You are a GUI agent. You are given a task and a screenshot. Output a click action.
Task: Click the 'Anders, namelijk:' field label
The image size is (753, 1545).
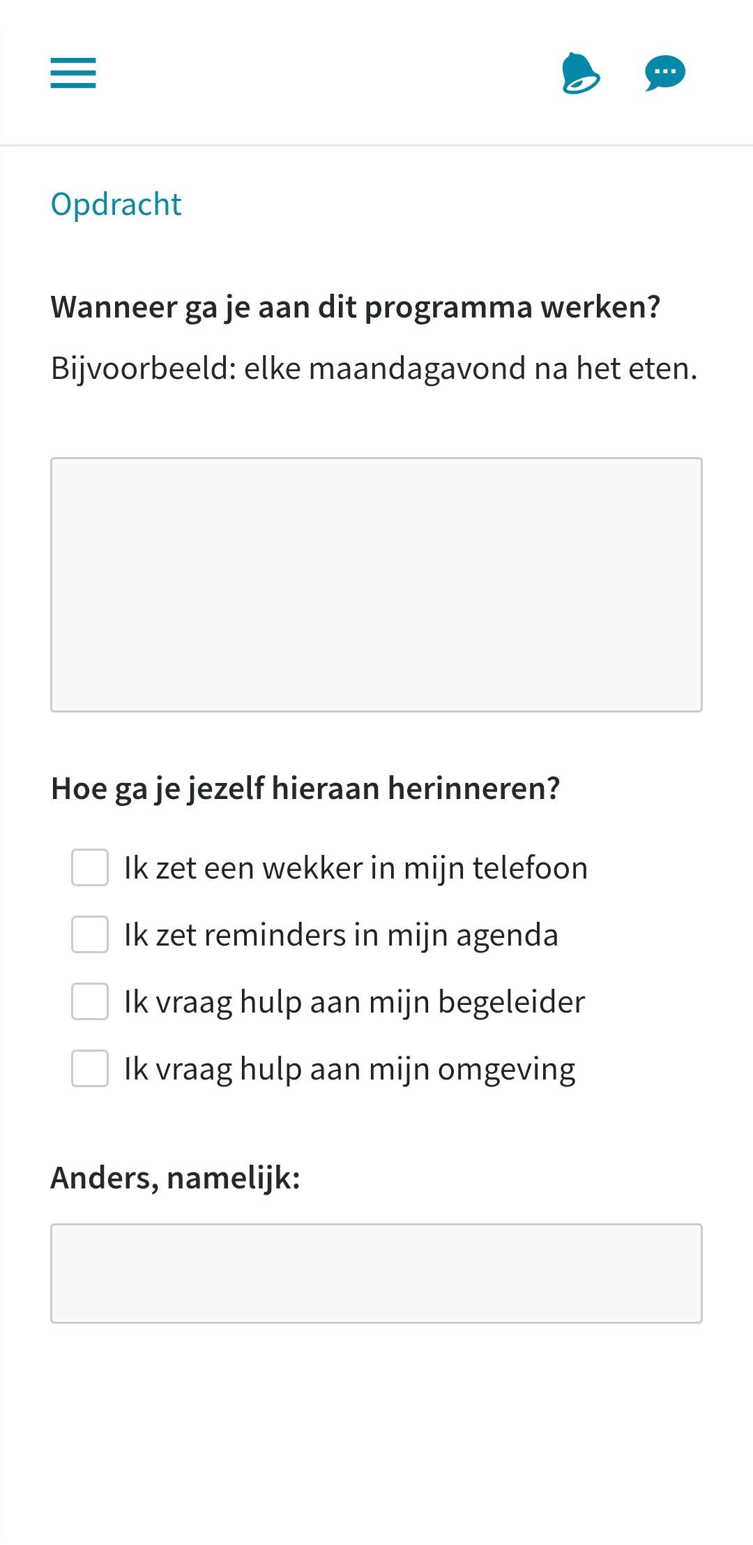[176, 1178]
